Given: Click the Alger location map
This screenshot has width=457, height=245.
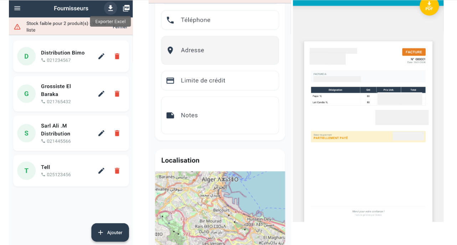Looking at the screenshot, I should [220, 208].
